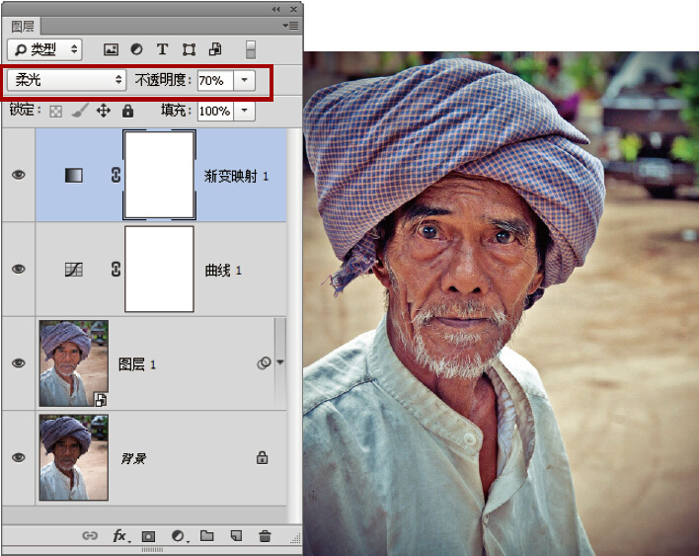Toggle the layer filtering on/off switch
The image size is (699, 556).
[x=251, y=48]
